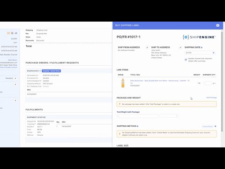
Task: Toggle update channel with shipment details checkbox
Action: pos(186,60)
